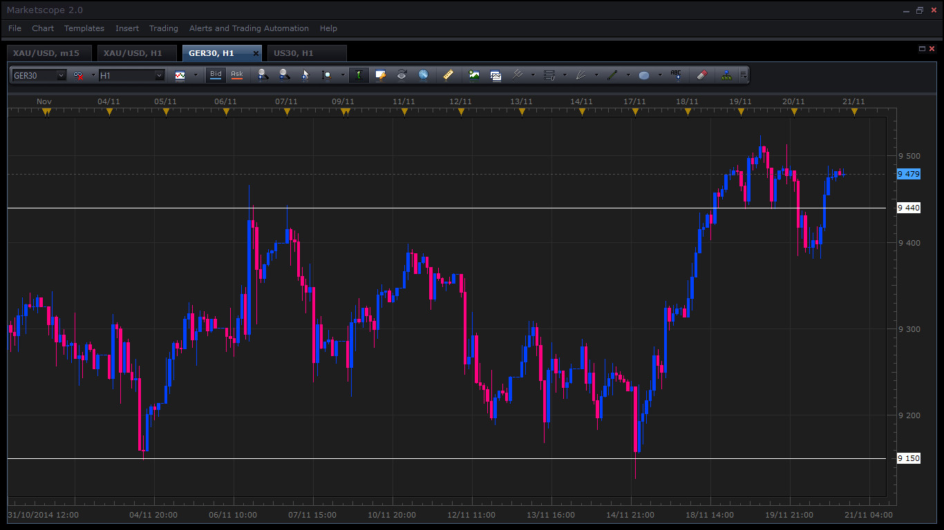Click the stacked chart windows icon
The image size is (944, 530).
495,75
